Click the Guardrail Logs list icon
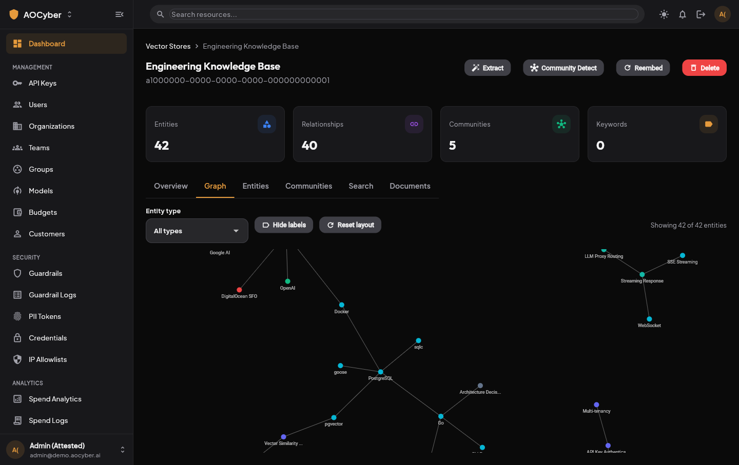Image resolution: width=739 pixels, height=465 pixels. (17, 295)
